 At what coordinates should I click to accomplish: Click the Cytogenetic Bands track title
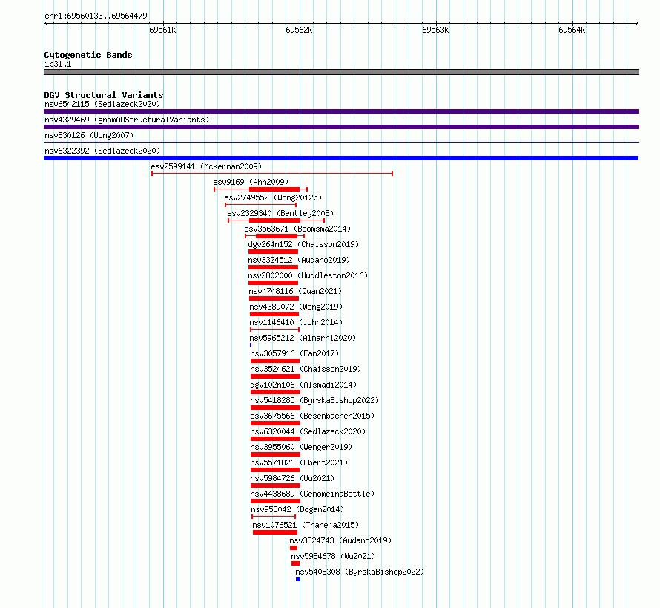pos(88,55)
